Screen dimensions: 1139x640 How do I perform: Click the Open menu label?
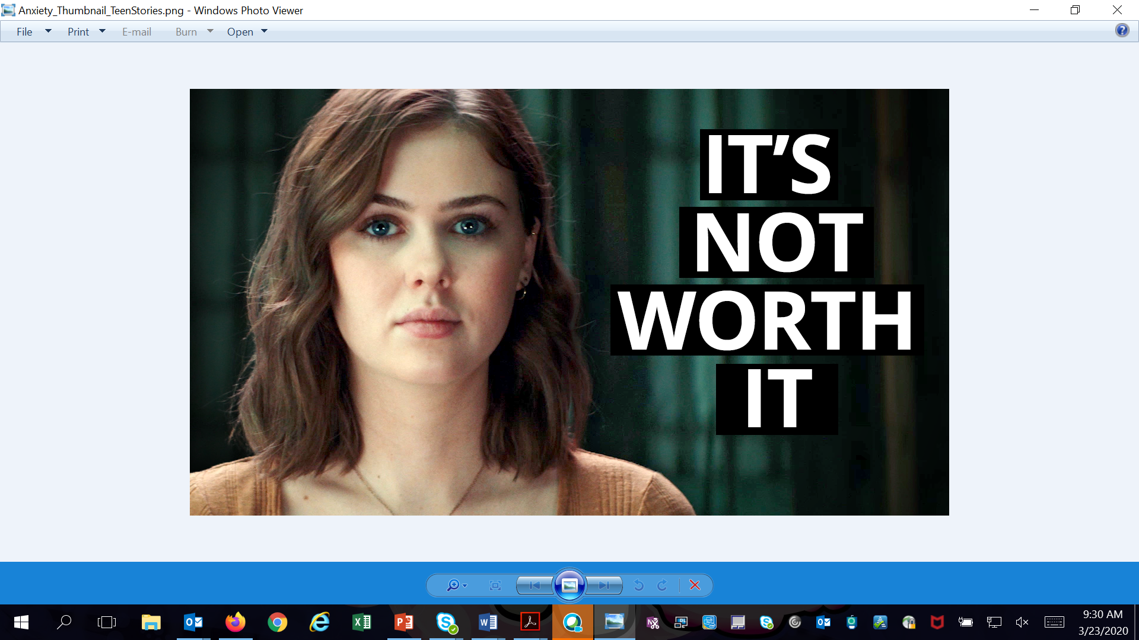point(240,32)
